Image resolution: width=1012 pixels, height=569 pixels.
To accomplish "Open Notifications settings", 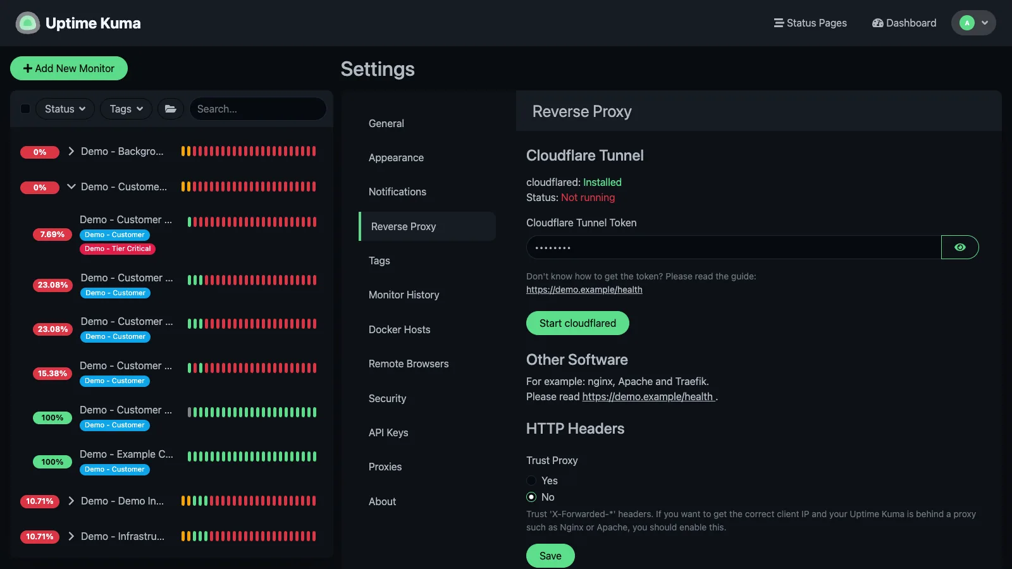I will click(x=427, y=192).
